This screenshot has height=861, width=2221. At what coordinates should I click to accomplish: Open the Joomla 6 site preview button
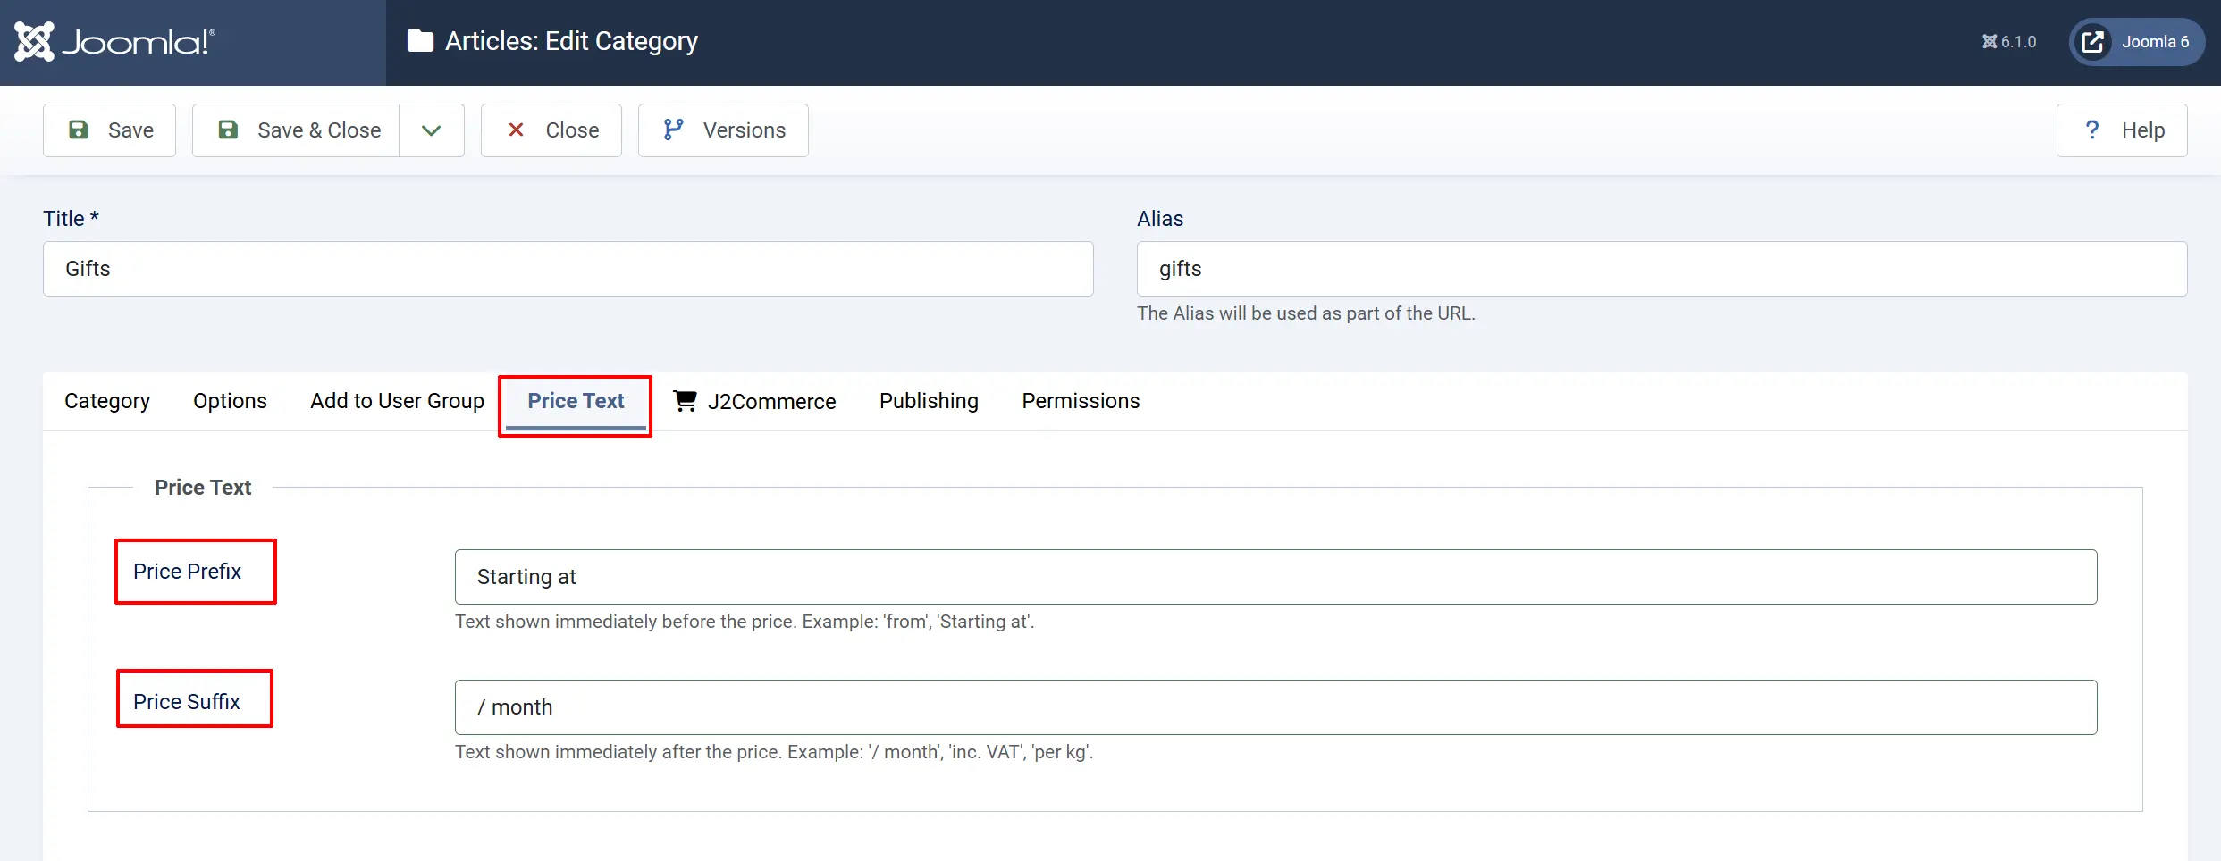coord(2136,42)
